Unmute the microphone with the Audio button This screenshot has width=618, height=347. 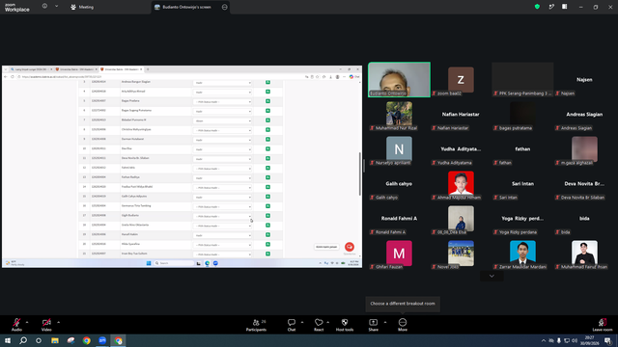pos(16,325)
